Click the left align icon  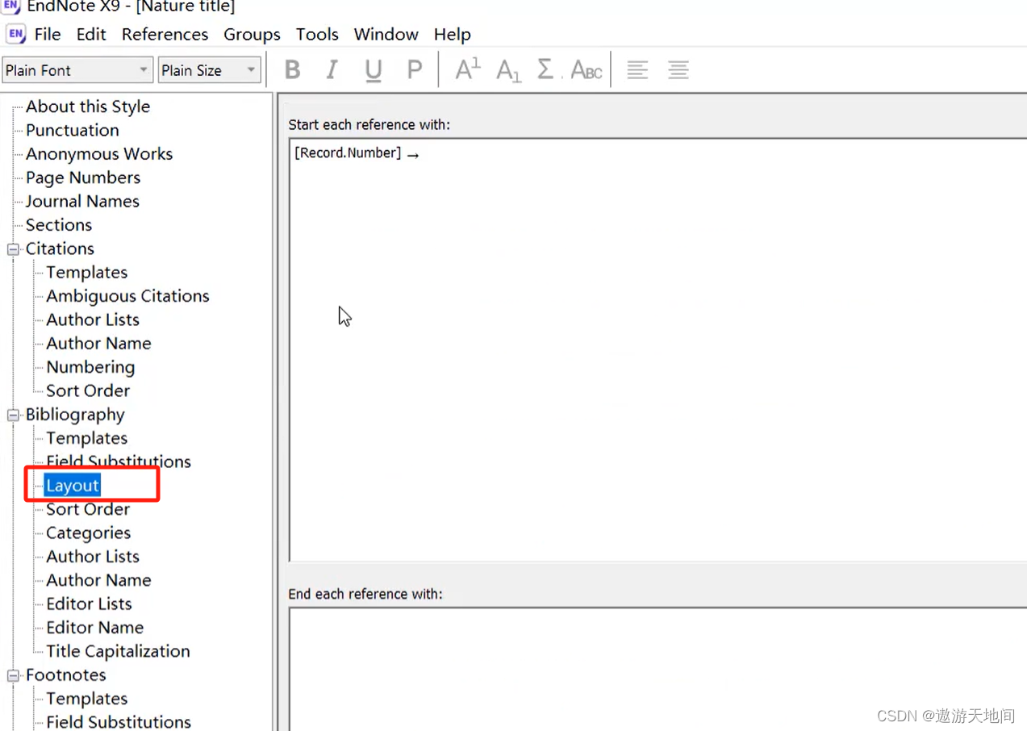tap(637, 70)
